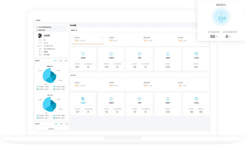Viewport: 245px width, 145px height.
Task: Click the umbrella icon in lower 保单 card
Action: click(x=139, y=99)
